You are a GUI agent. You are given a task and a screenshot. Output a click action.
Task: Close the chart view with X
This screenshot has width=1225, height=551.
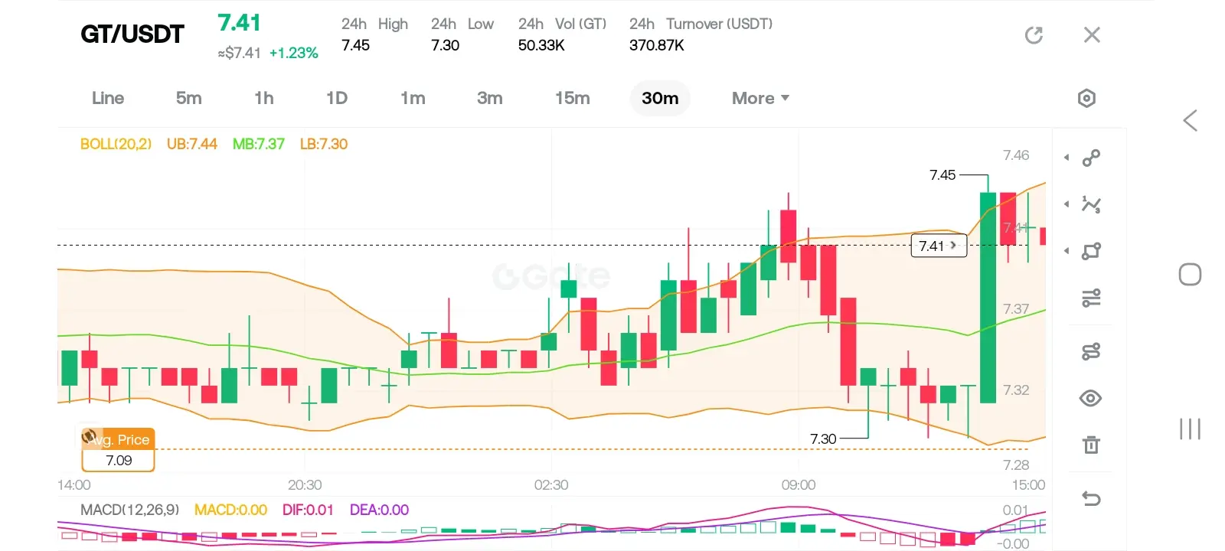point(1092,34)
